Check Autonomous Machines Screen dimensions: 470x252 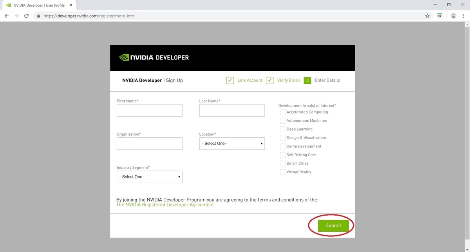[283, 121]
